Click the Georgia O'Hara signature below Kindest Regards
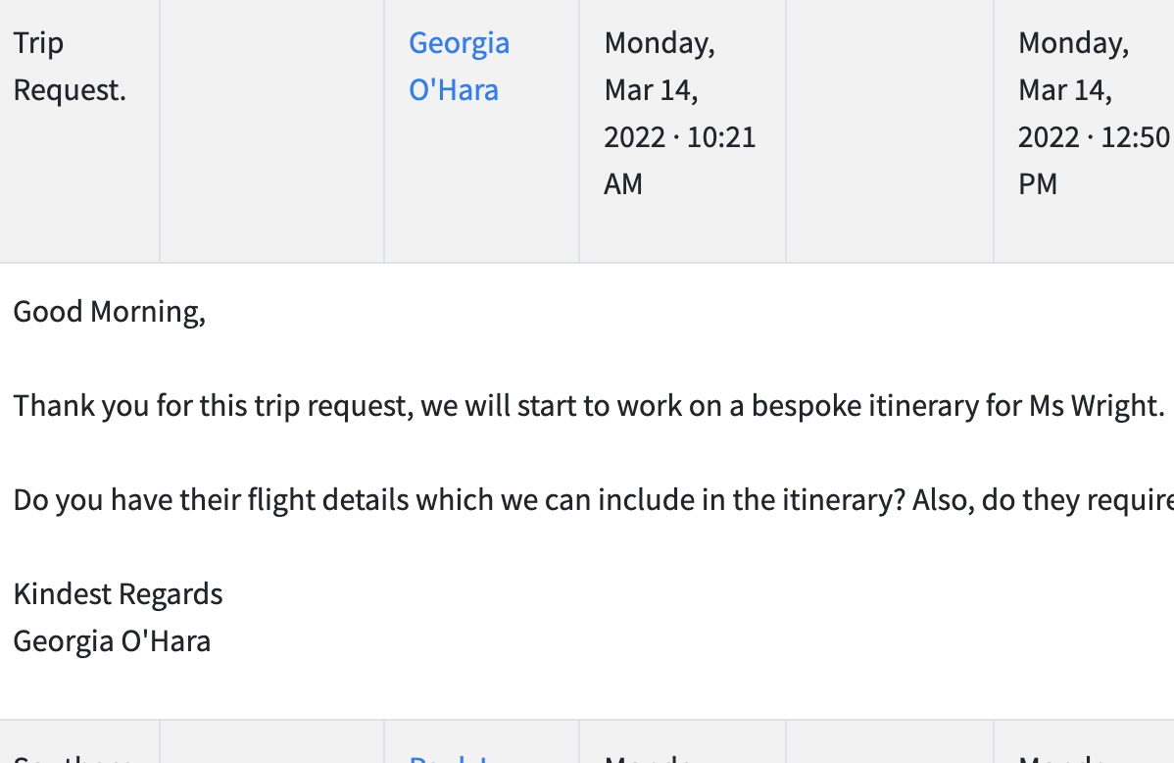The image size is (1174, 763). pyautogui.click(x=112, y=641)
